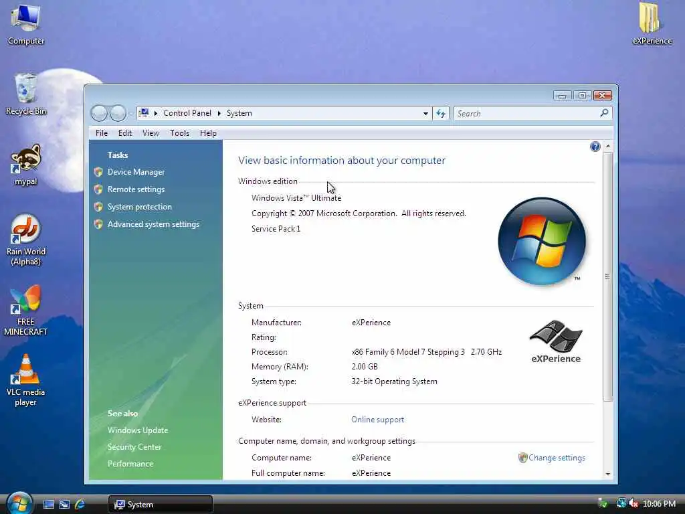This screenshot has width=685, height=514.
Task: Click the Safely Remove Hardware tray icon
Action: (x=603, y=503)
